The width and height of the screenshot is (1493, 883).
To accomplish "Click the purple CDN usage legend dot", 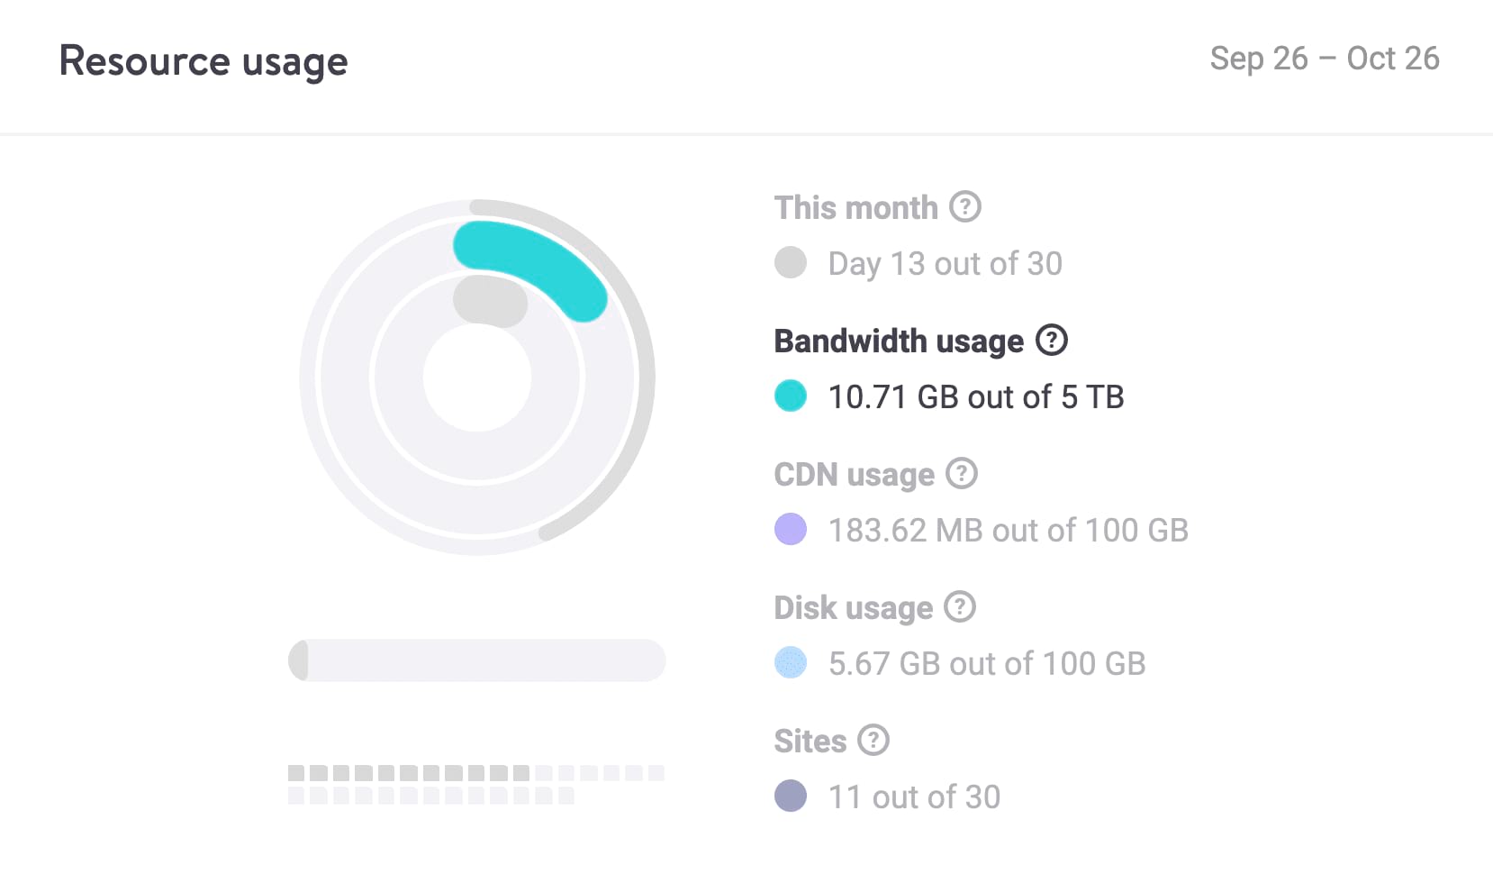I will (x=791, y=530).
